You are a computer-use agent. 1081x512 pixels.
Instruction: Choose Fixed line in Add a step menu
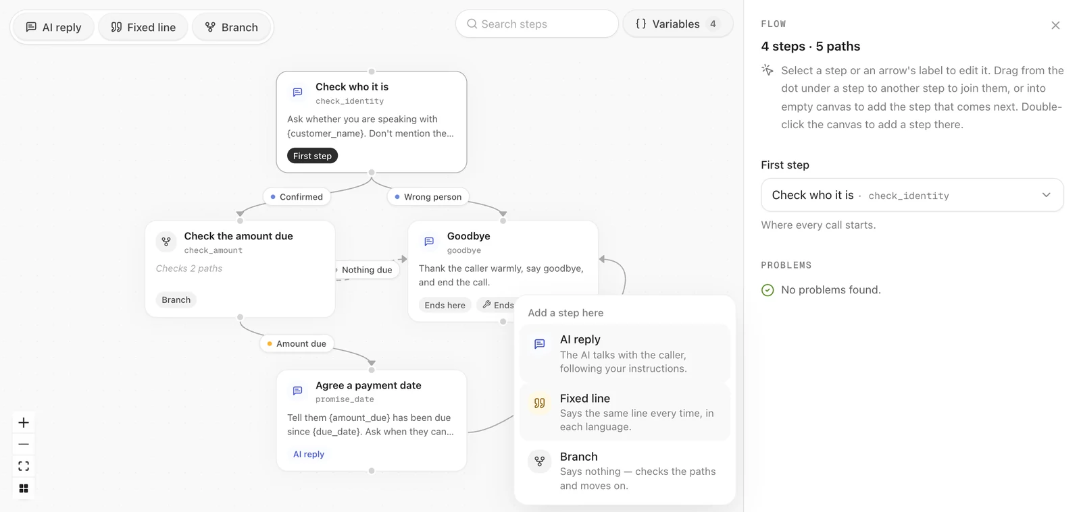click(x=625, y=412)
